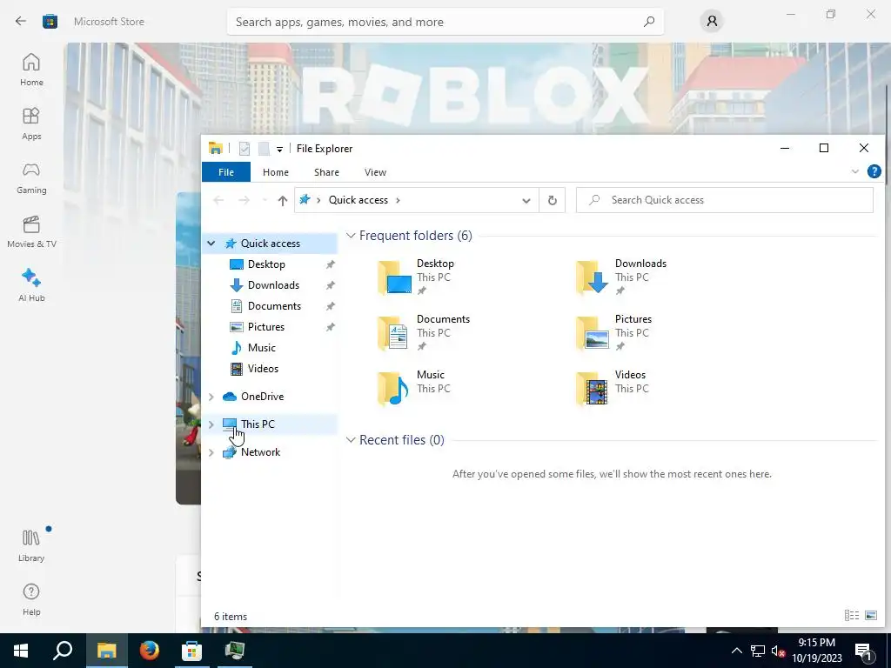Open the View ribbon tab

click(375, 172)
